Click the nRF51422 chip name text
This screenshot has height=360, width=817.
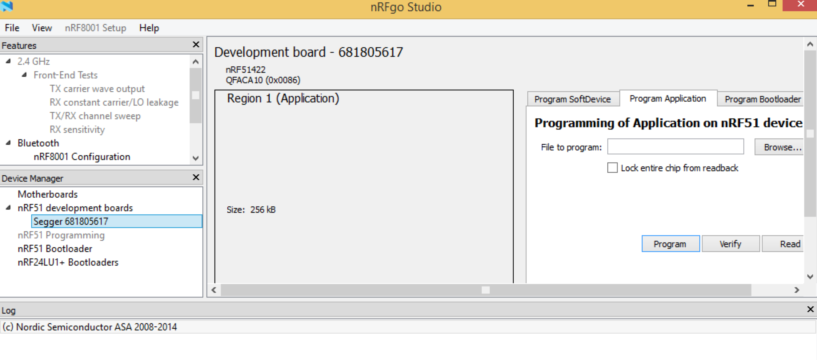(x=245, y=70)
